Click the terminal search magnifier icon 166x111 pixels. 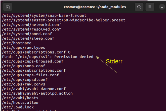[x=139, y=7]
